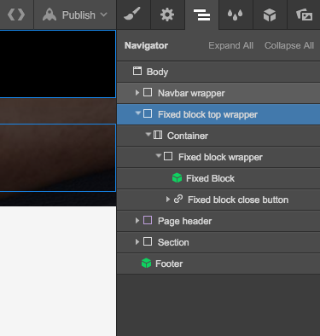Click Collapse All in Navigator

pos(289,45)
